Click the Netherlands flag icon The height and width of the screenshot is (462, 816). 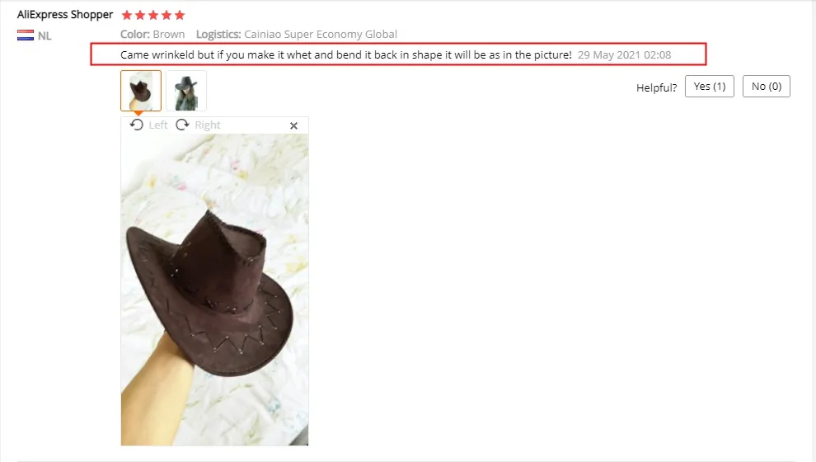26,35
